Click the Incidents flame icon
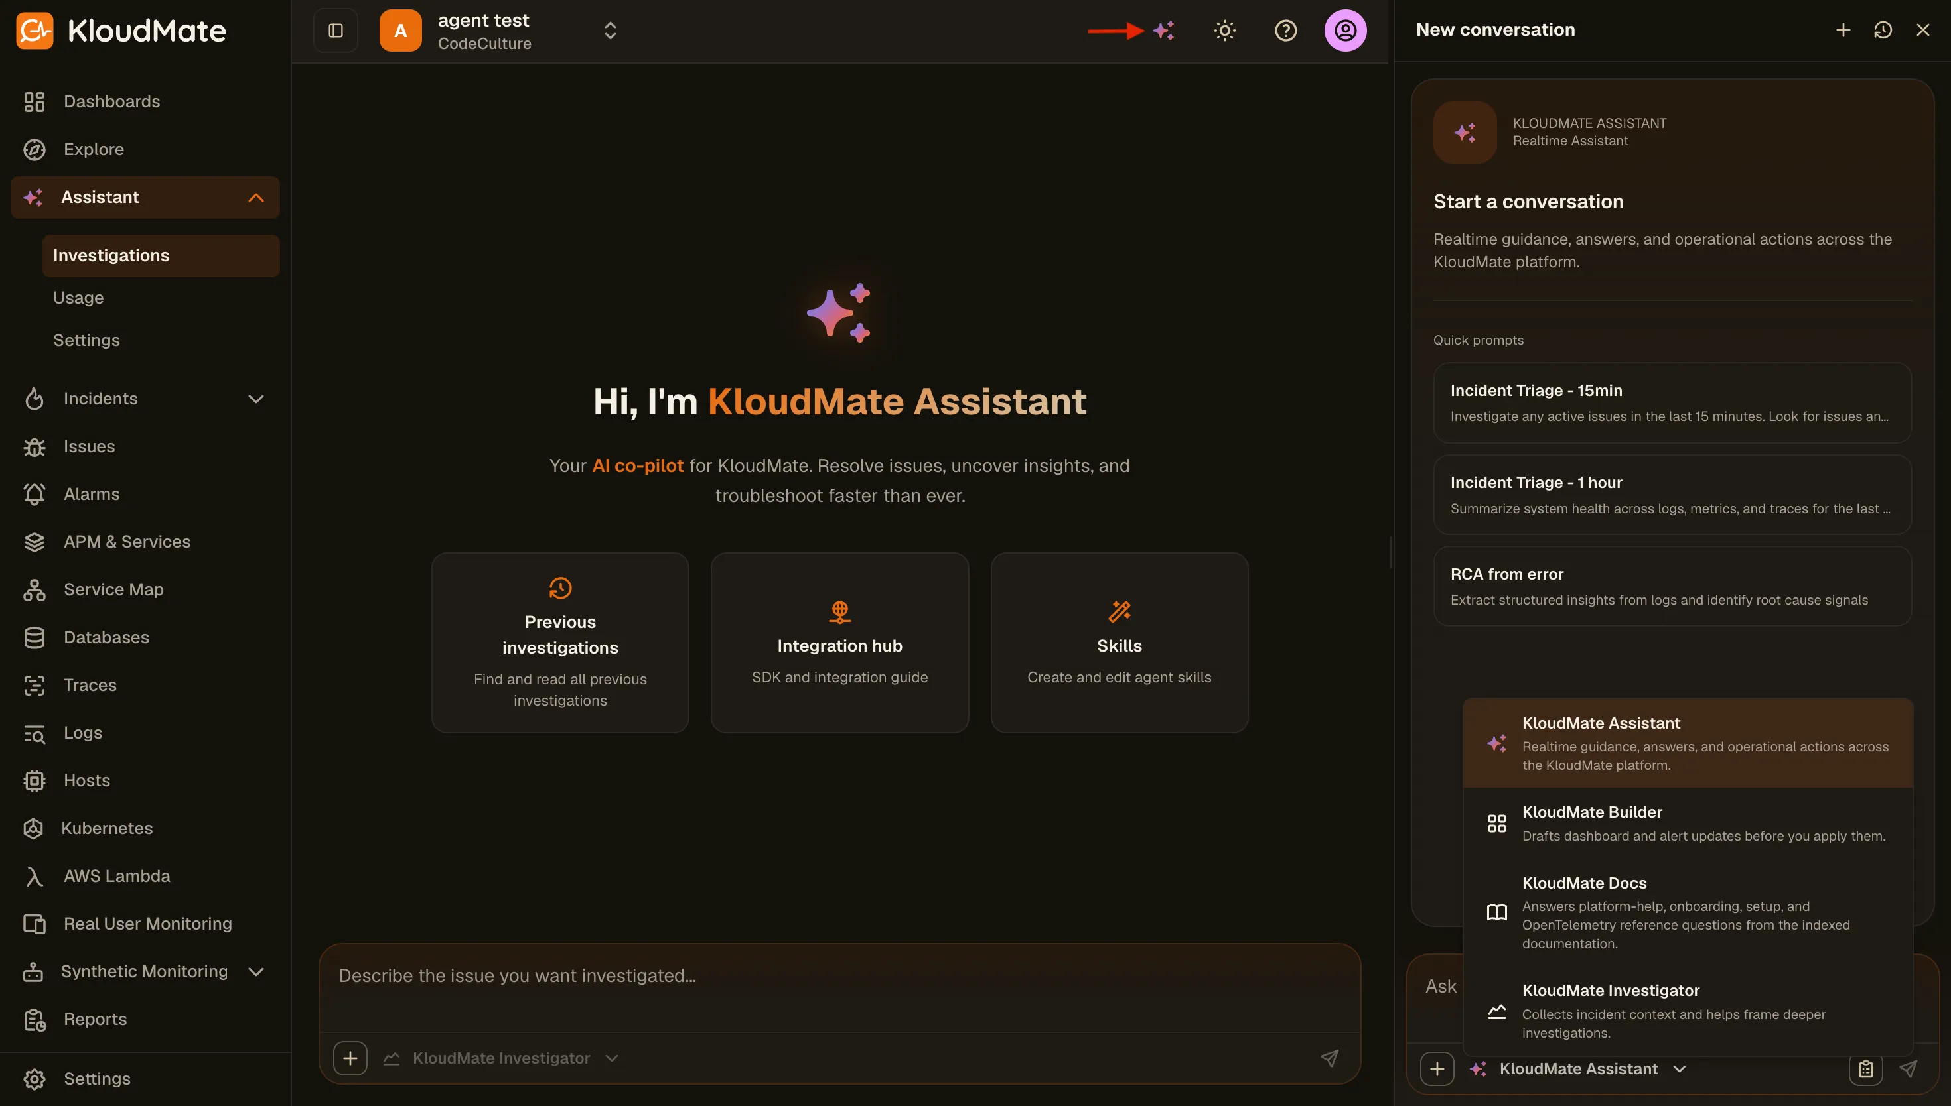This screenshot has height=1106, width=1951. 35,399
